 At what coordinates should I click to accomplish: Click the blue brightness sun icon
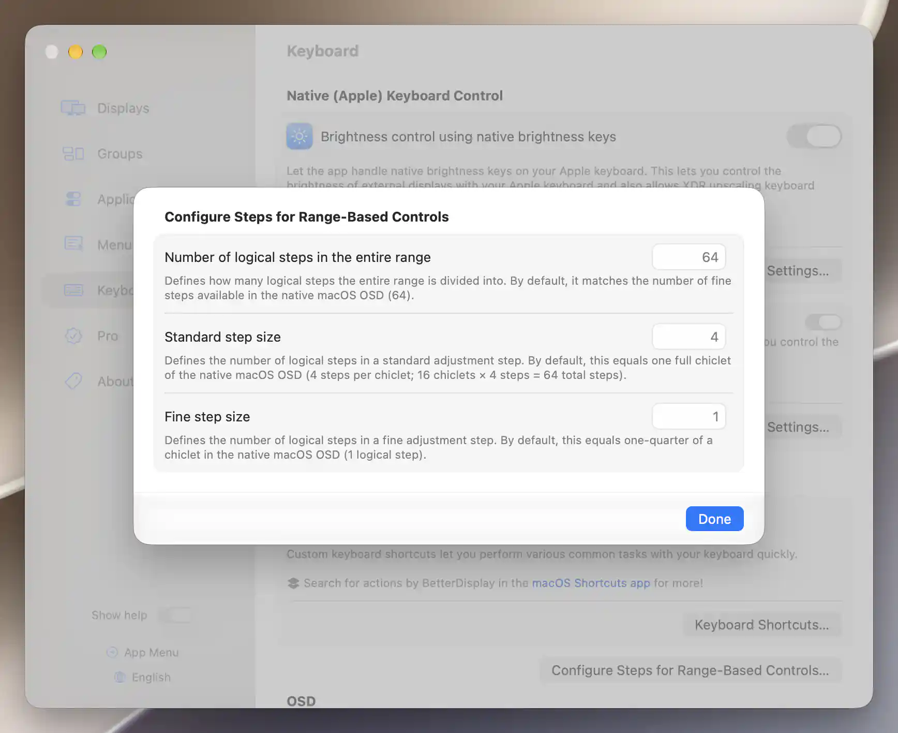[x=300, y=137]
